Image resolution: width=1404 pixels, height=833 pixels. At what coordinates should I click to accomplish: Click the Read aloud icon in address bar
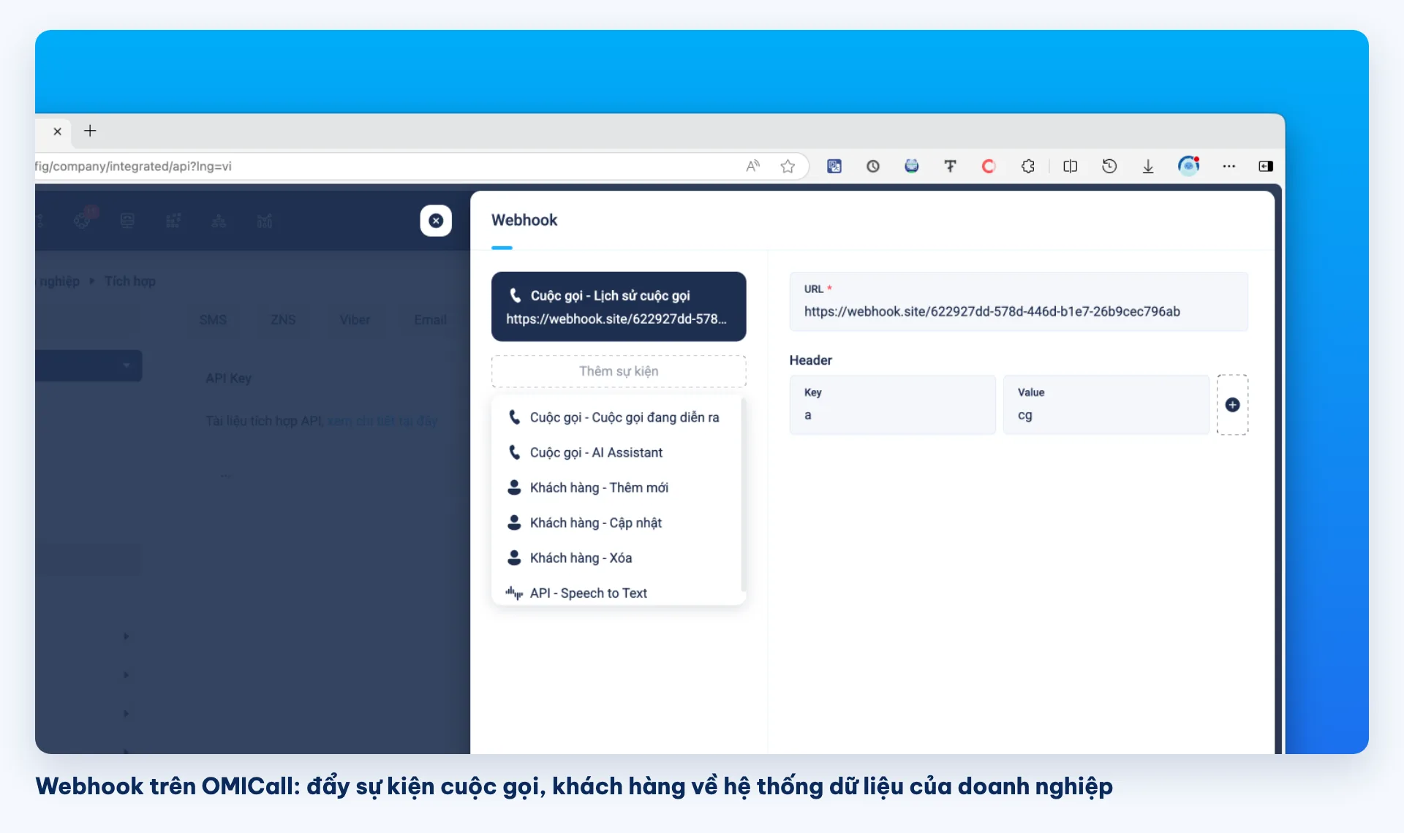coord(752,166)
